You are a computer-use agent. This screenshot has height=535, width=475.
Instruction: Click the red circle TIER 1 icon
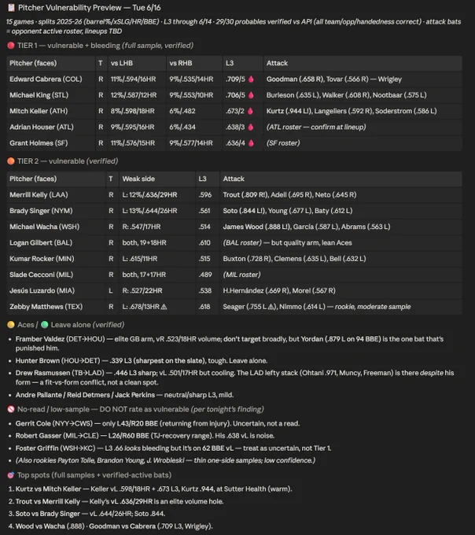tap(11, 46)
